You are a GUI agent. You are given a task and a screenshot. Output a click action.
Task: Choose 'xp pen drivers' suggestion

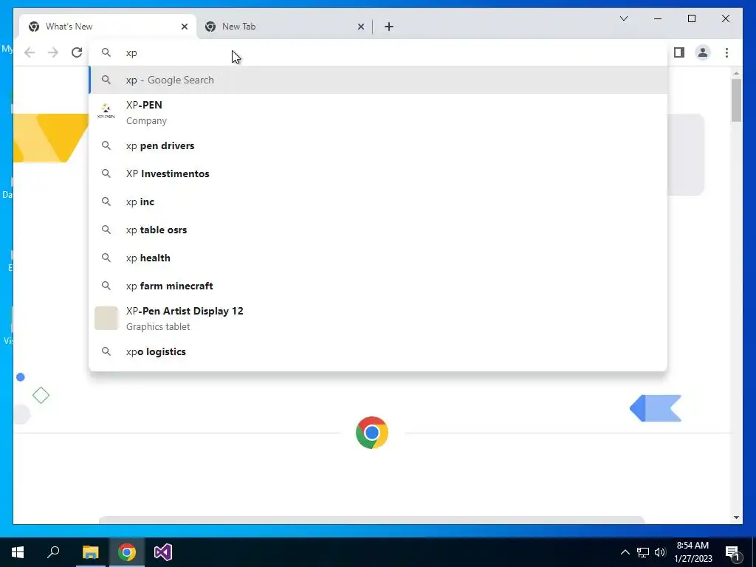tap(378, 145)
